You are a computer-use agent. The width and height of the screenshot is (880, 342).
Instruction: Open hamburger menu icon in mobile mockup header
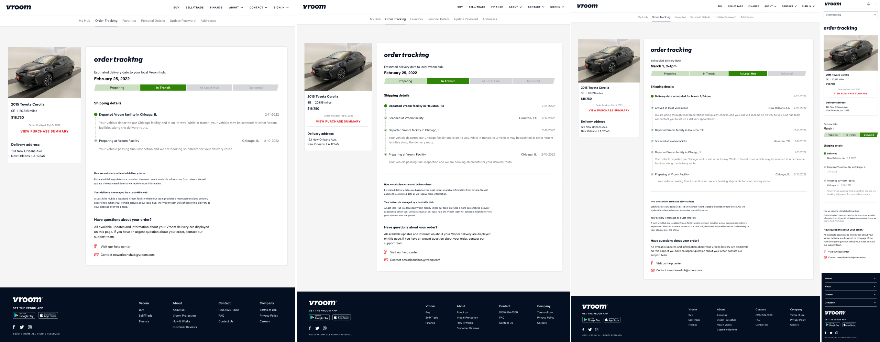click(875, 4)
